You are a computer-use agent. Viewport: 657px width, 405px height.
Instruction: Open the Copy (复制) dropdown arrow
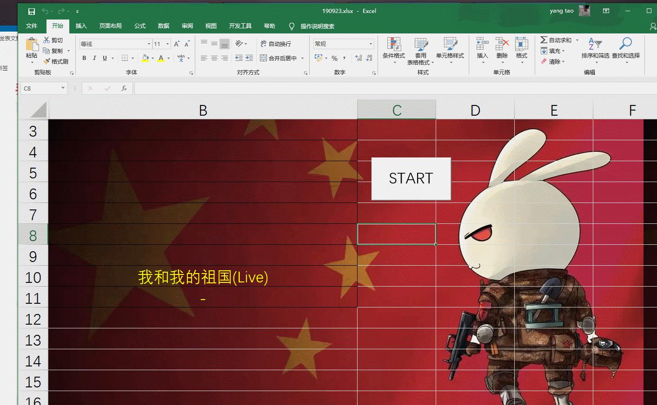[x=68, y=51]
